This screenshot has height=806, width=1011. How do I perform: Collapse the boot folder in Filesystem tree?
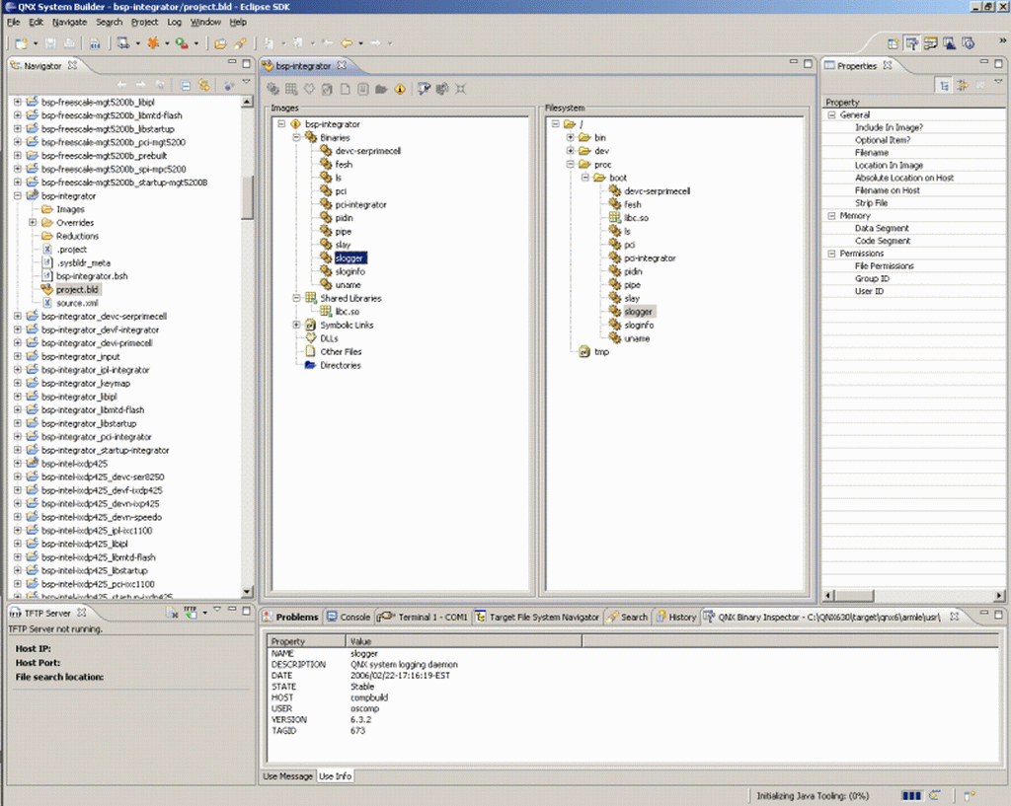click(585, 178)
